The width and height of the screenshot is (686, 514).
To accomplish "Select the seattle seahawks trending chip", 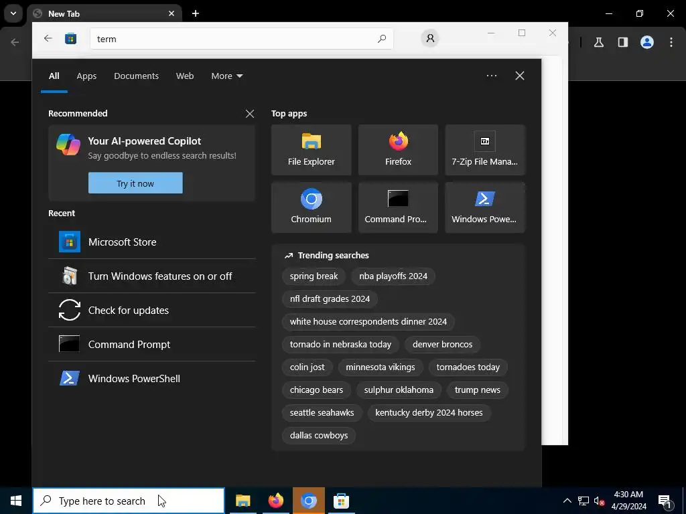I will 322,412.
